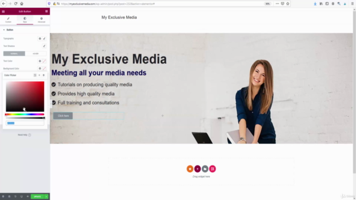Clear the color with trash icon
356x200 pixels.
[43, 75]
